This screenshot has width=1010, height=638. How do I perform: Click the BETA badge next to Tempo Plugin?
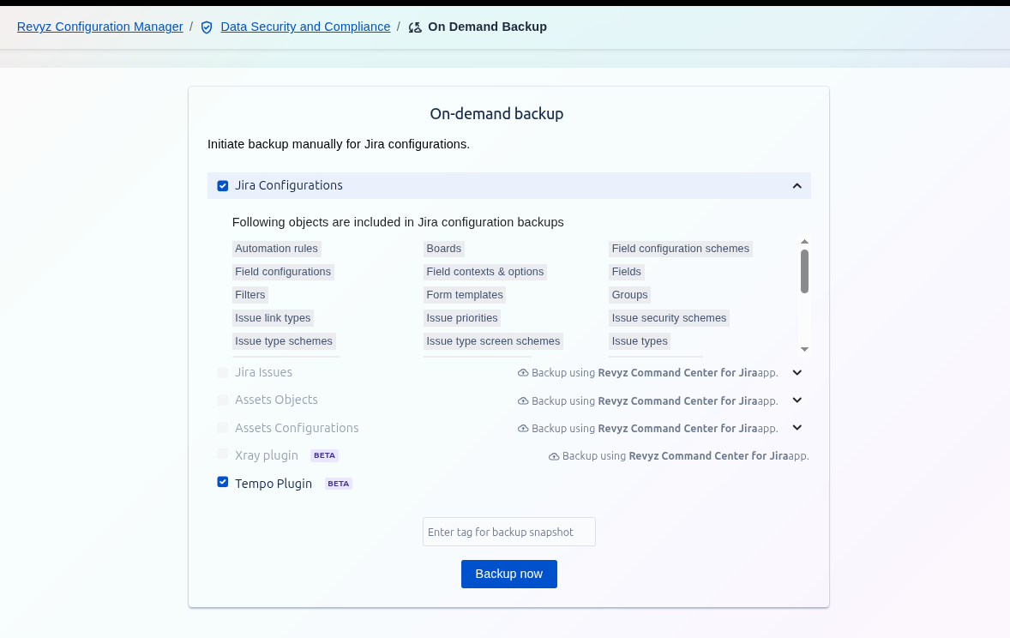click(x=339, y=484)
